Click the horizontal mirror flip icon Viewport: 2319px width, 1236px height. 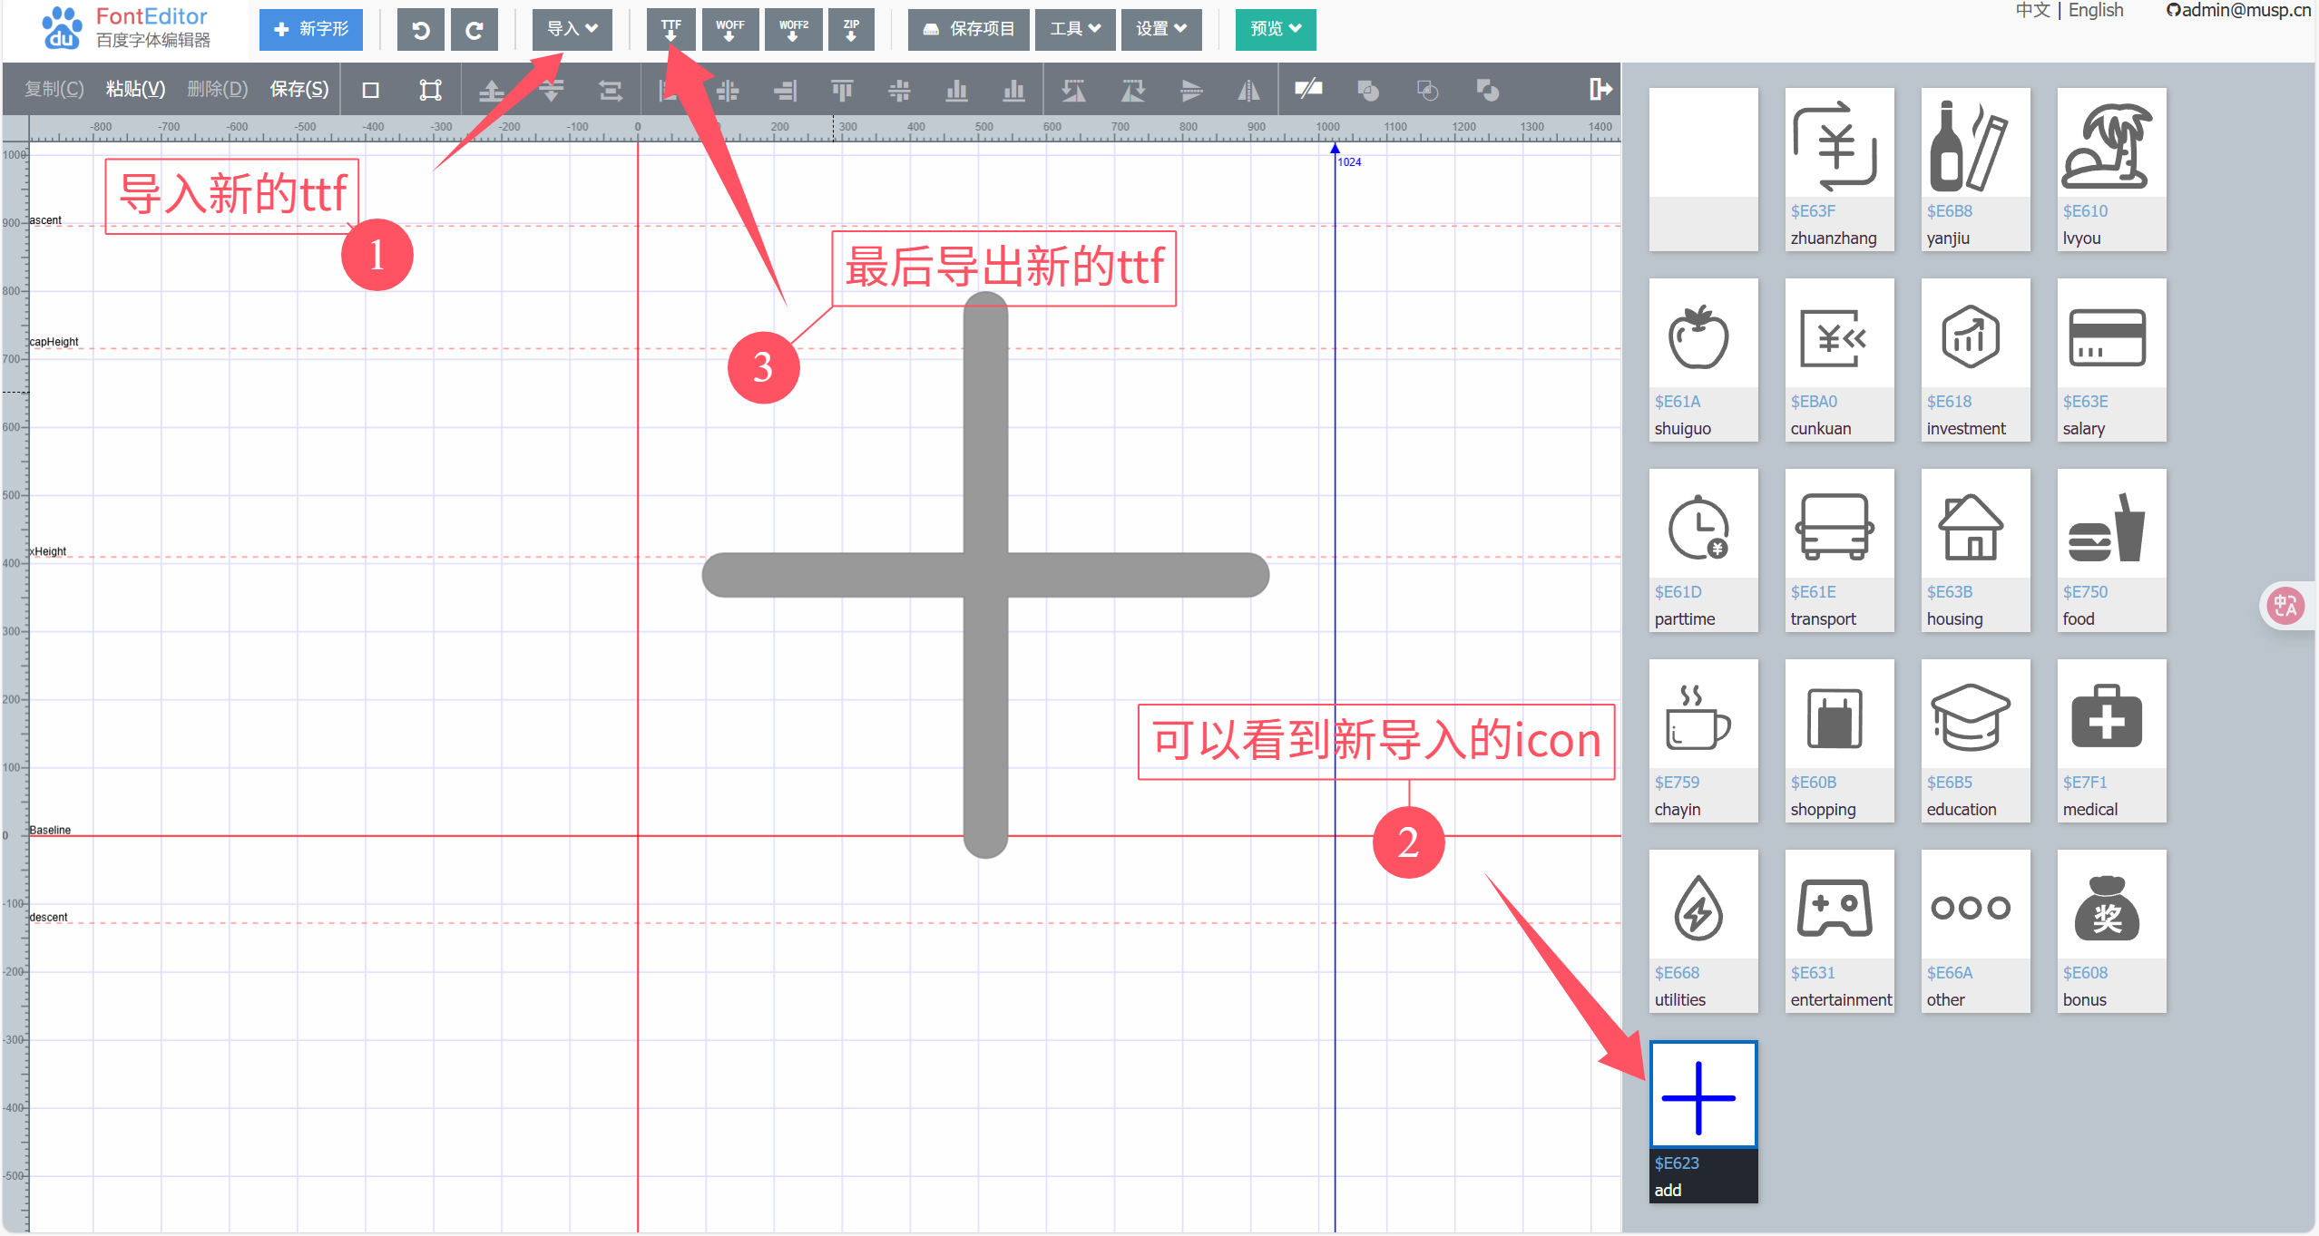click(1248, 90)
